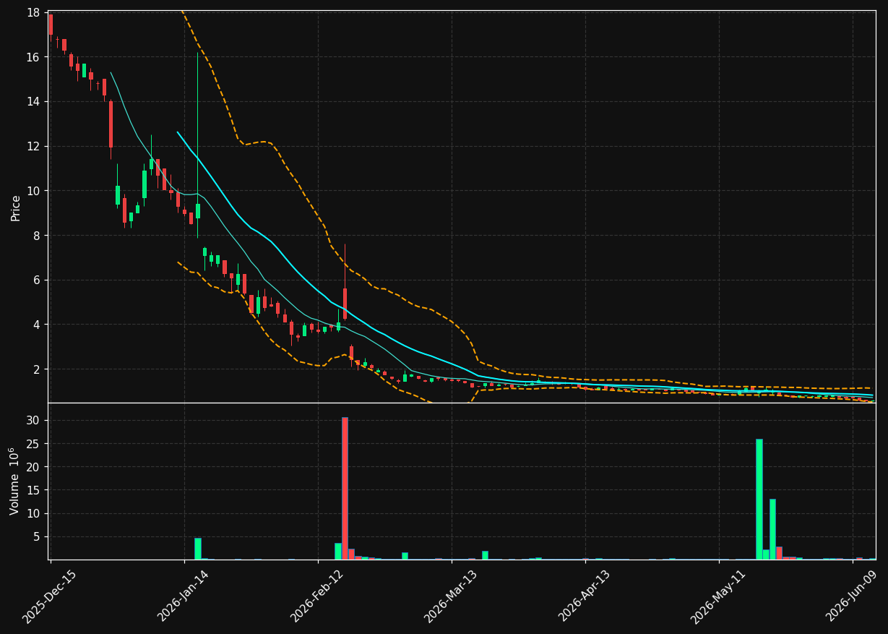
Task: Click the 2026-Feb-12 date label
Action: 316,596
